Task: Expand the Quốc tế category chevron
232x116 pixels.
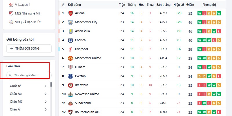Action: pyautogui.click(x=46, y=86)
